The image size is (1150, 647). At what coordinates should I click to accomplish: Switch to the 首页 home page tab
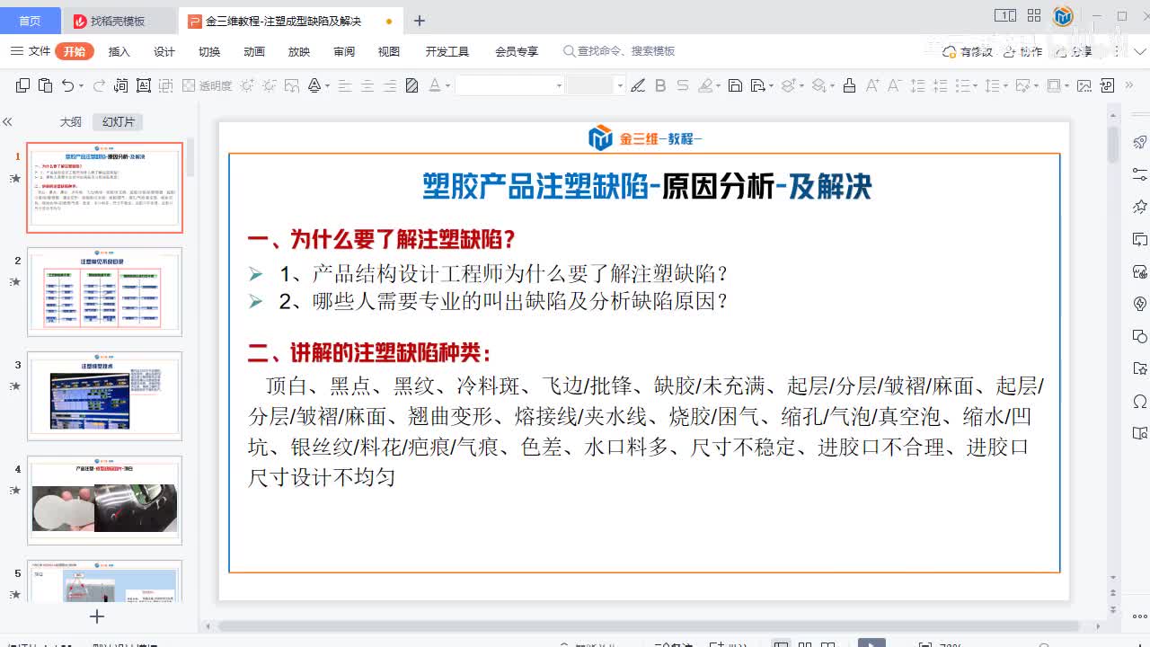(30, 21)
